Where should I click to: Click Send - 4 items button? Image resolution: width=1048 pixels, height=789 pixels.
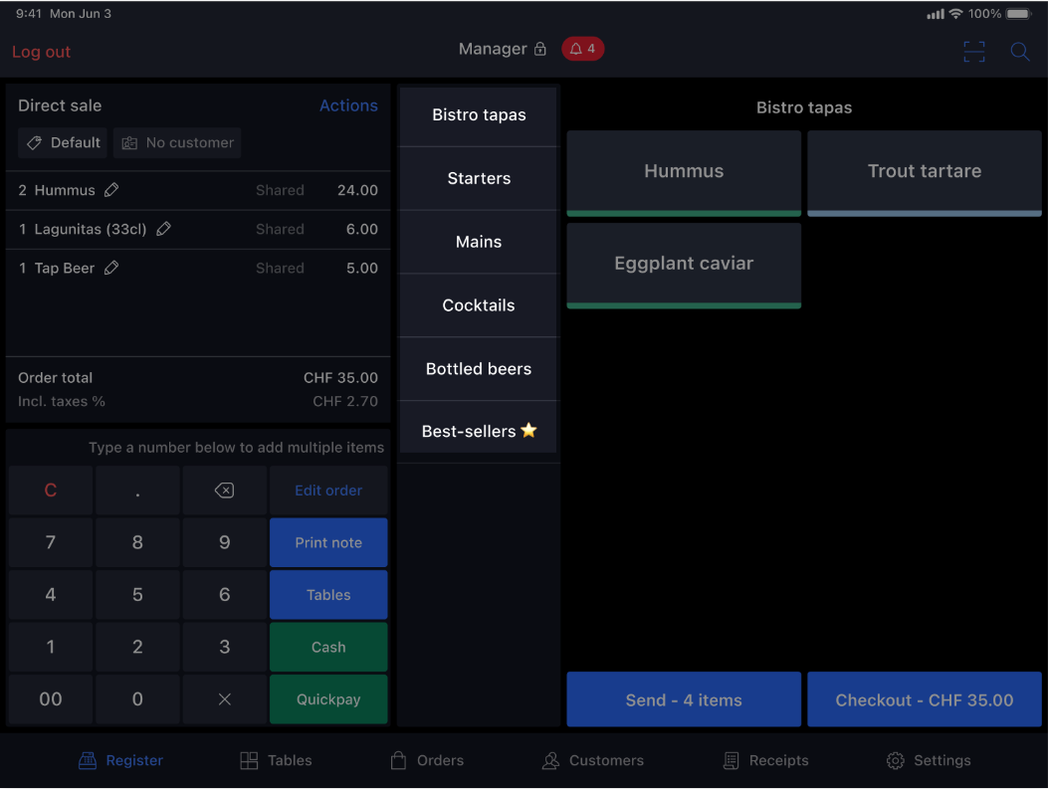(x=684, y=699)
